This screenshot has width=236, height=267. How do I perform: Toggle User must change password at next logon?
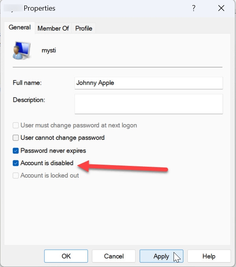pos(16,125)
